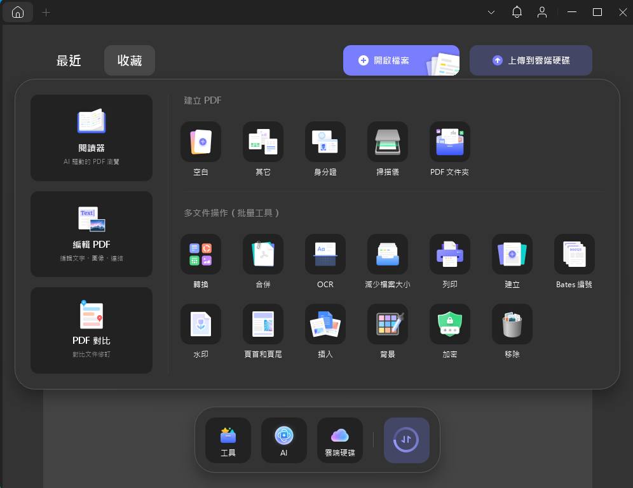Click the 開啟檔案 open file button
Image resolution: width=633 pixels, height=488 pixels.
point(401,60)
